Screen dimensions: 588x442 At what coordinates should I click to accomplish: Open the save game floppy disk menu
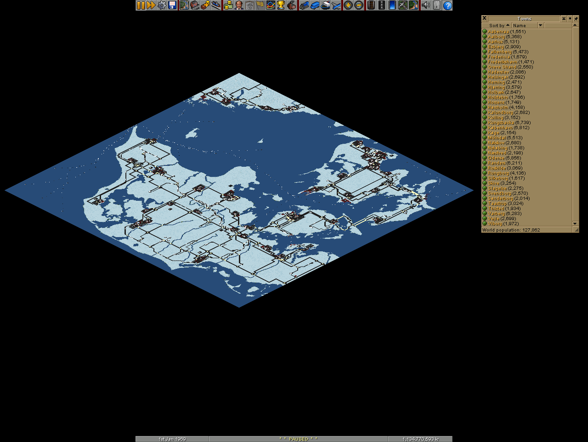click(173, 6)
